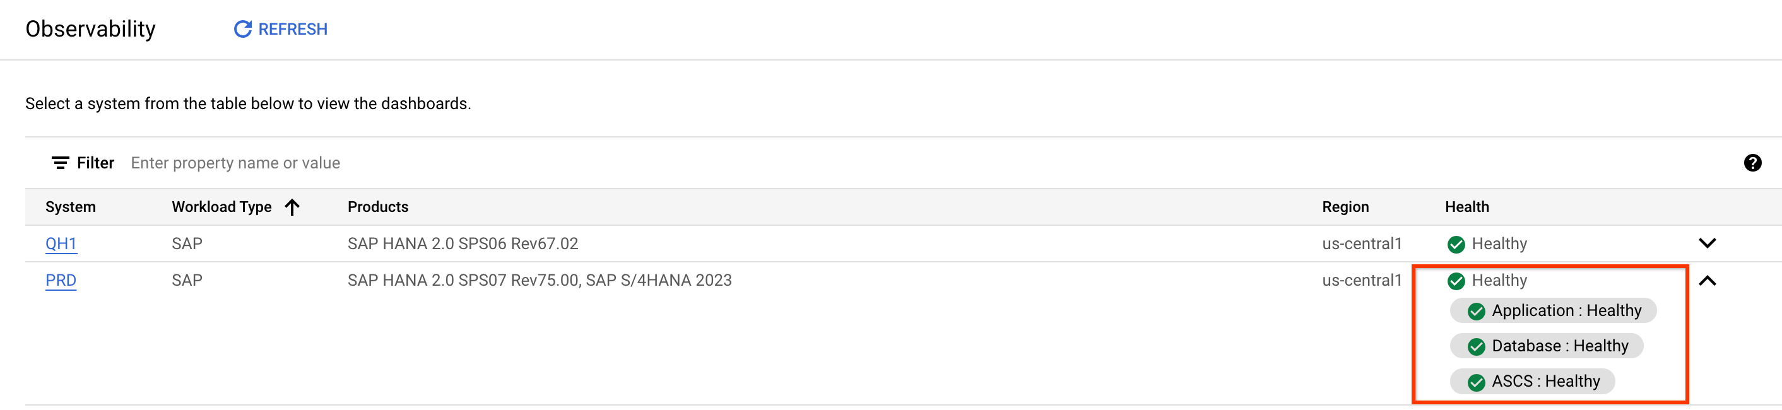The image size is (1782, 410).
Task: Expand the QH1 health details chevron
Action: coord(1707,243)
